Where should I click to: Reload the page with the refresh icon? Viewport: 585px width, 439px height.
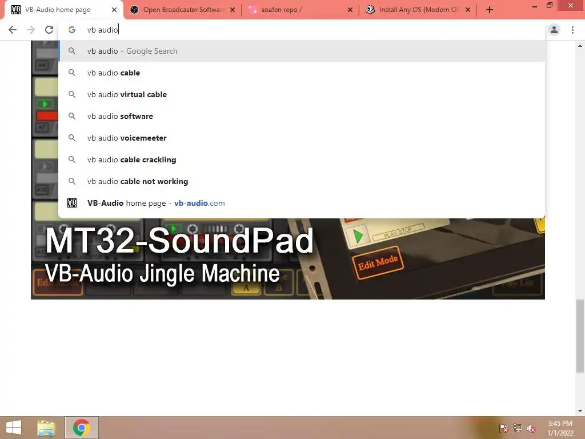point(49,30)
